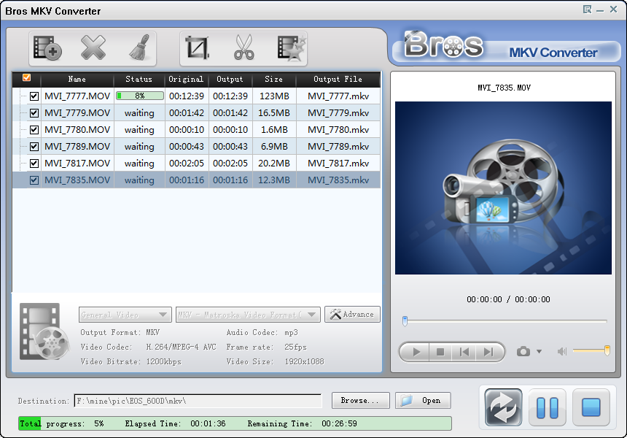Click the 123MB size cell
627x438 pixels.
pos(274,96)
